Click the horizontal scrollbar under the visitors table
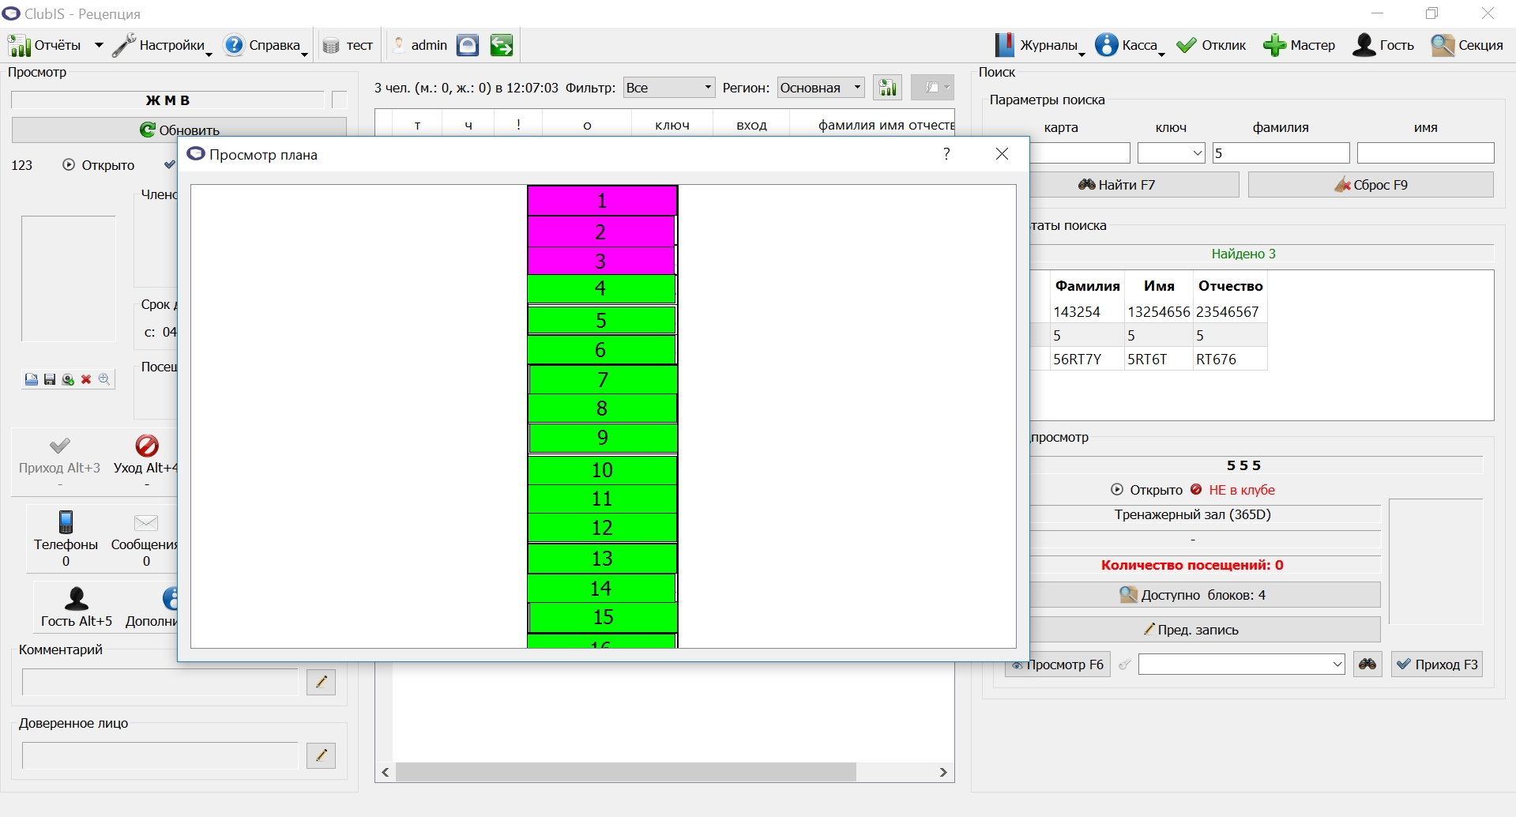 (x=664, y=772)
